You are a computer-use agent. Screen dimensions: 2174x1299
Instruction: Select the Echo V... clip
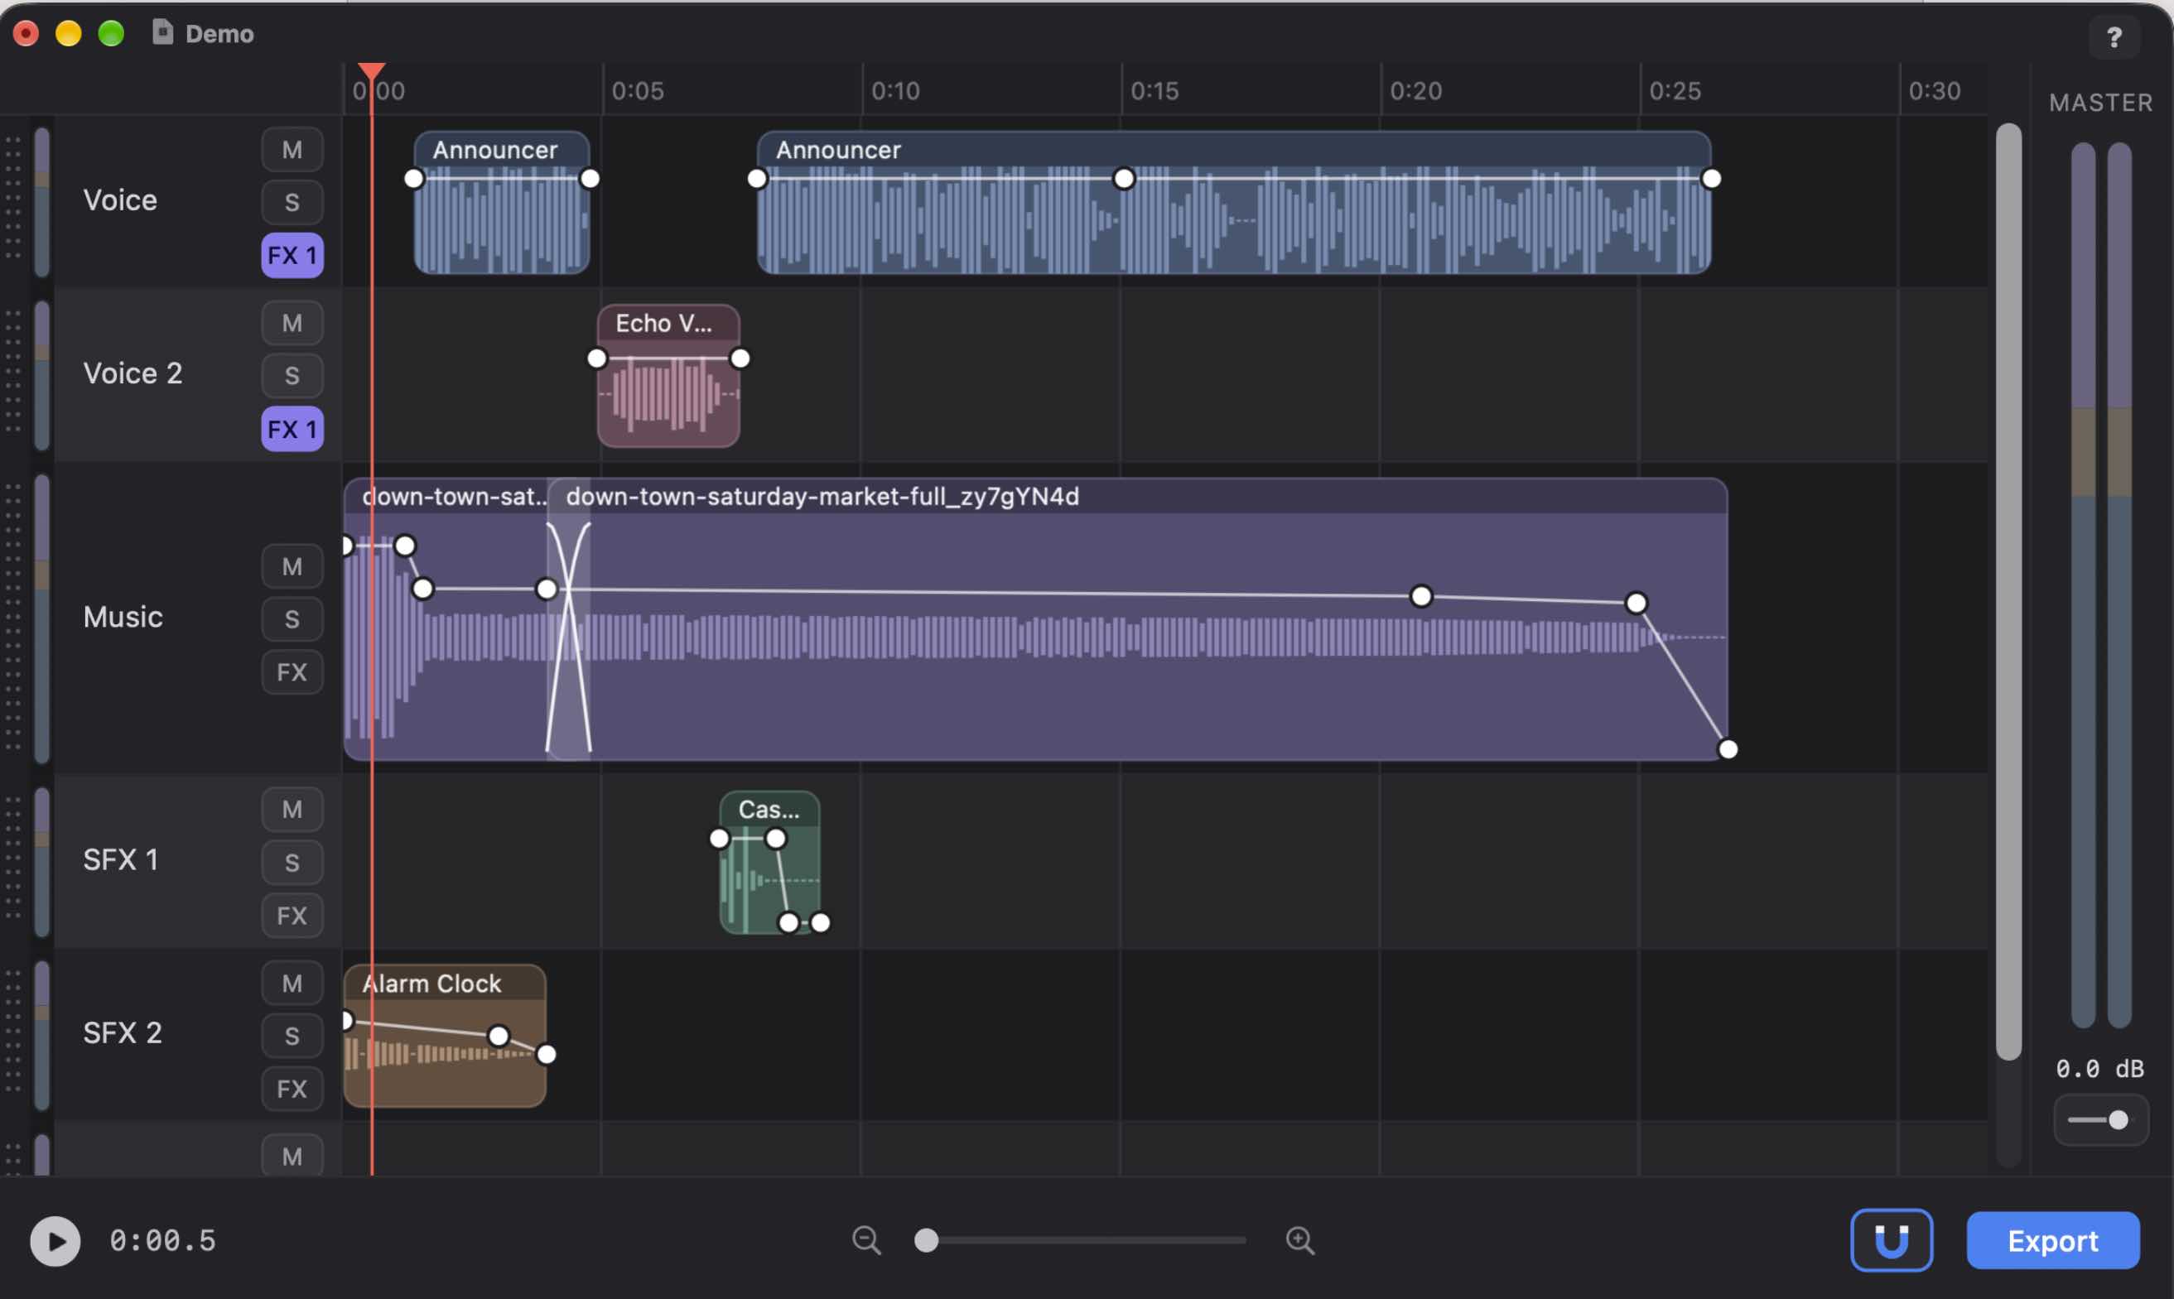click(668, 376)
